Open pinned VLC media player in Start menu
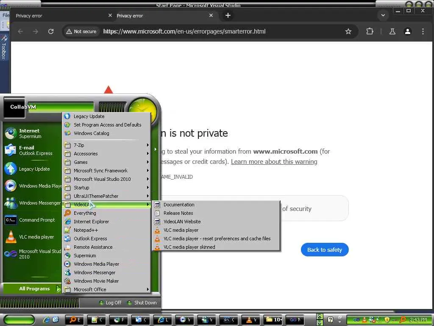The width and height of the screenshot is (434, 326). pyautogui.click(x=32, y=237)
